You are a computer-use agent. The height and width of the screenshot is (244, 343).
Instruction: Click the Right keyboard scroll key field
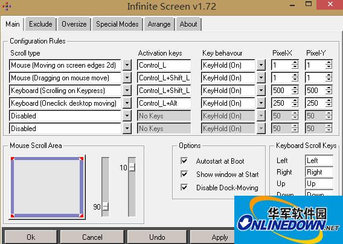pyautogui.click(x=319, y=172)
